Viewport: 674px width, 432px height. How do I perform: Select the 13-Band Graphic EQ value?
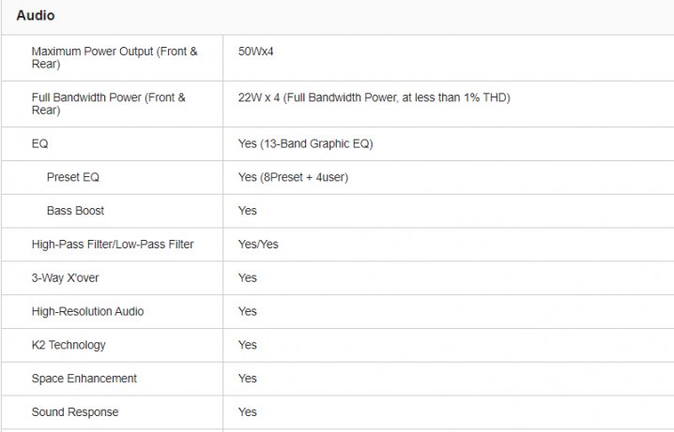tap(306, 143)
